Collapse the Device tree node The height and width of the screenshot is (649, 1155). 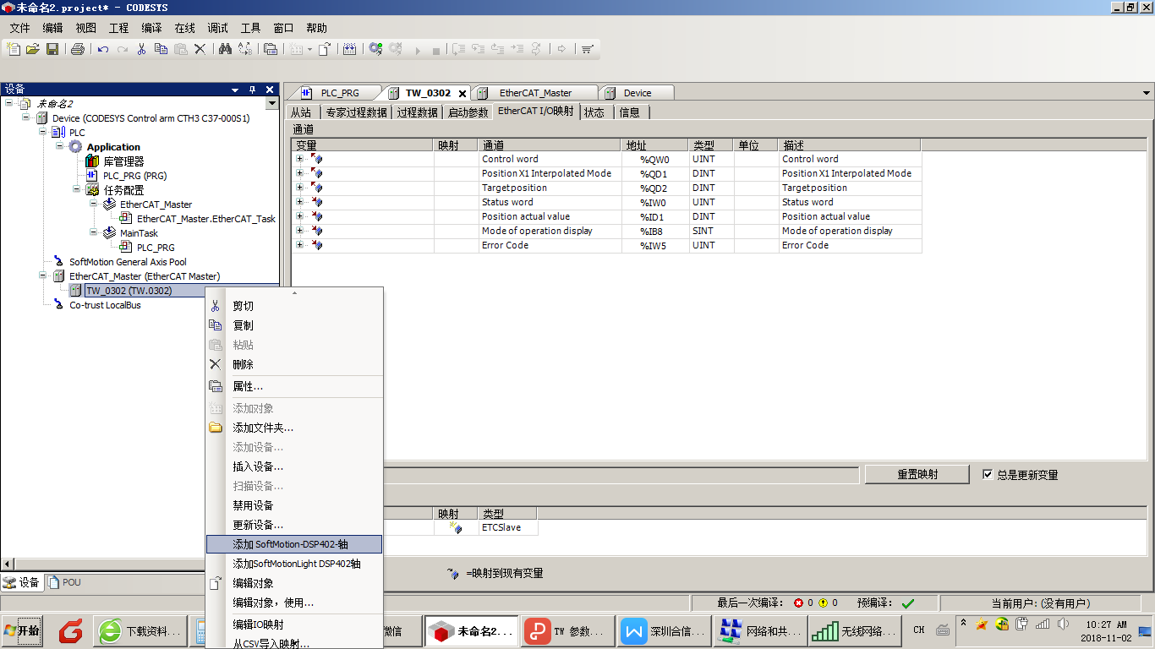coord(26,118)
